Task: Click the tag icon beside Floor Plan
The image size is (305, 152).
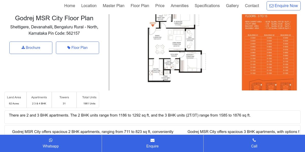Action: tap(69, 47)
